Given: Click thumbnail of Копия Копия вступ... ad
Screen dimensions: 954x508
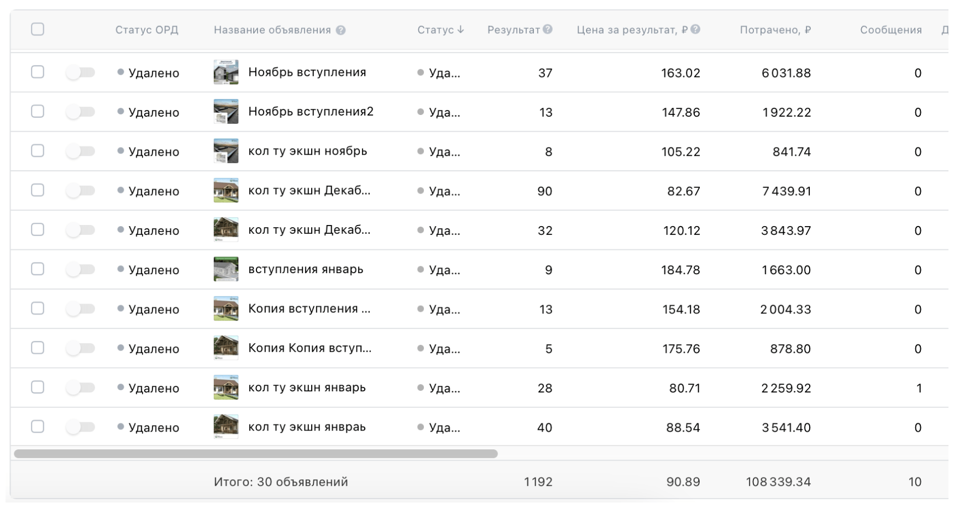Looking at the screenshot, I should [226, 348].
